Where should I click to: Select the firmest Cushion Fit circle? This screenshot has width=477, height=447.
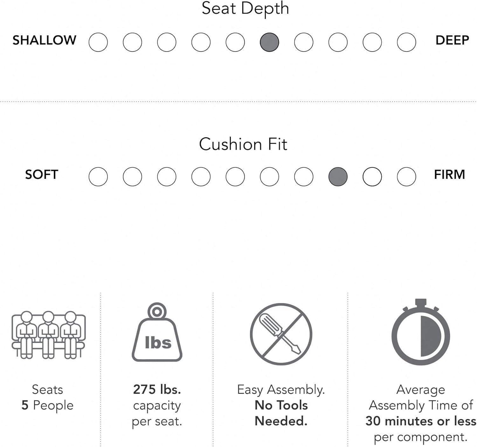[406, 177]
